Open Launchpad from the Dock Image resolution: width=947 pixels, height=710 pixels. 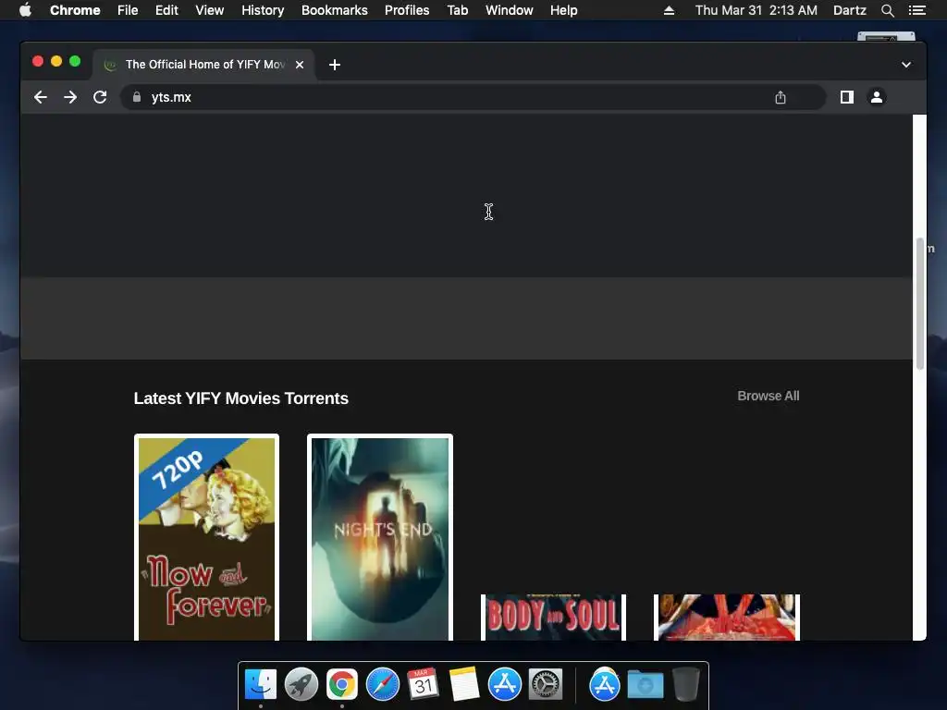point(301,685)
